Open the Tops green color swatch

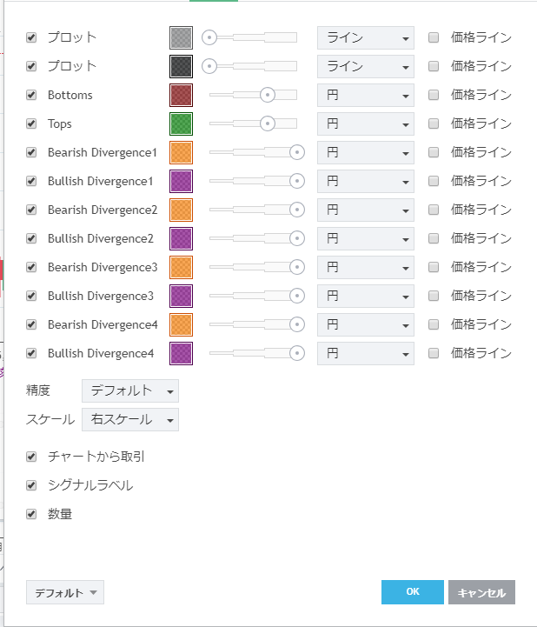181,123
